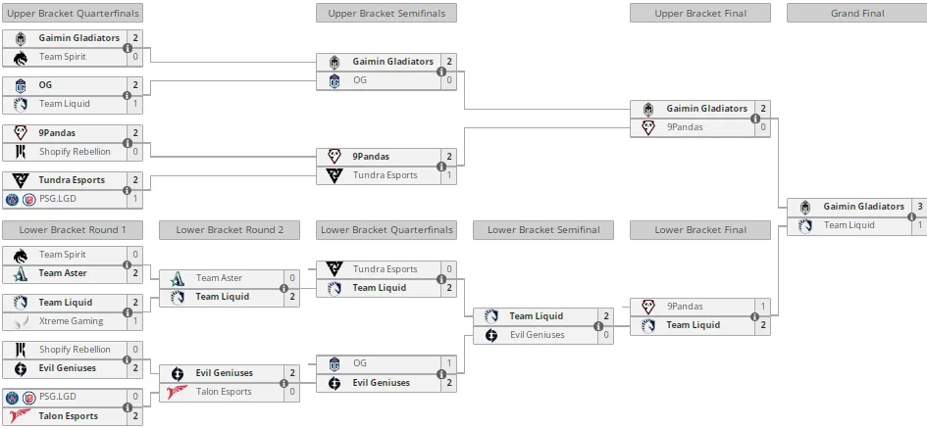Open info icon for 9Pandas vs Tundra semifinal

(441, 167)
